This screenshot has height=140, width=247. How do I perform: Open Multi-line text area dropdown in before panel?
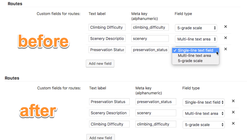[x=196, y=39]
